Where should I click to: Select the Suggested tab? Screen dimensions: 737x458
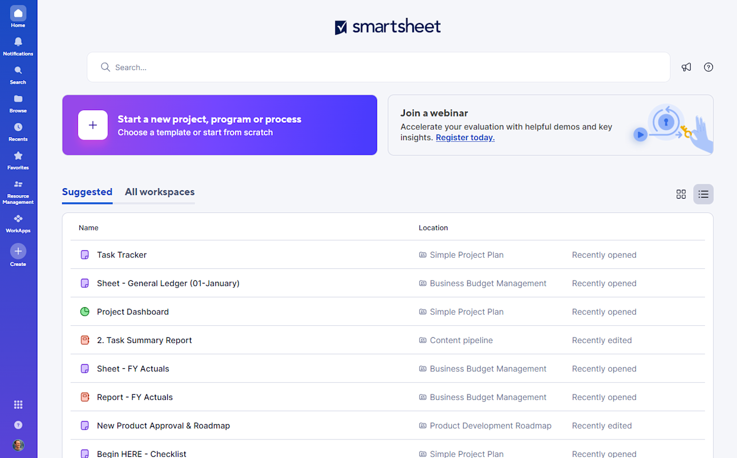pyautogui.click(x=87, y=192)
